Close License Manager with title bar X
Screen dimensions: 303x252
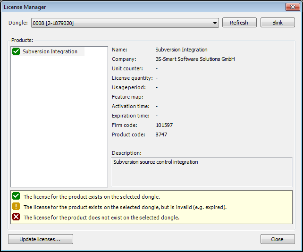(293, 7)
